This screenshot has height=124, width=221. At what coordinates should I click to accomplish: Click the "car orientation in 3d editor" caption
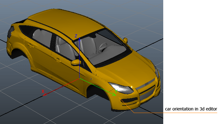click(191, 109)
